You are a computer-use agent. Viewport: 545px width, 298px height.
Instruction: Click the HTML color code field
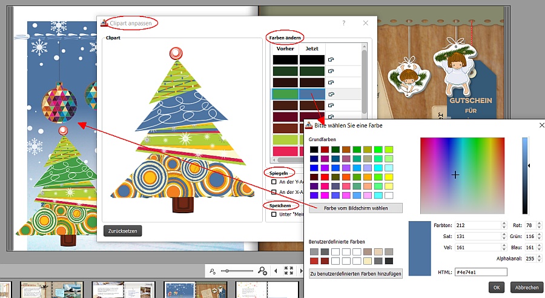point(481,273)
